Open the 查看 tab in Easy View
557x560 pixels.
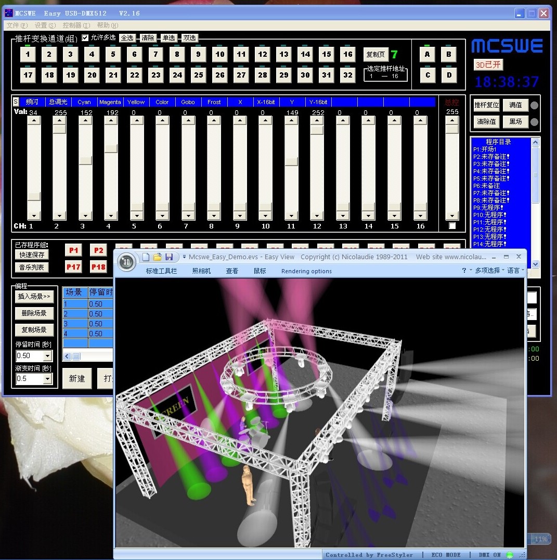click(232, 271)
